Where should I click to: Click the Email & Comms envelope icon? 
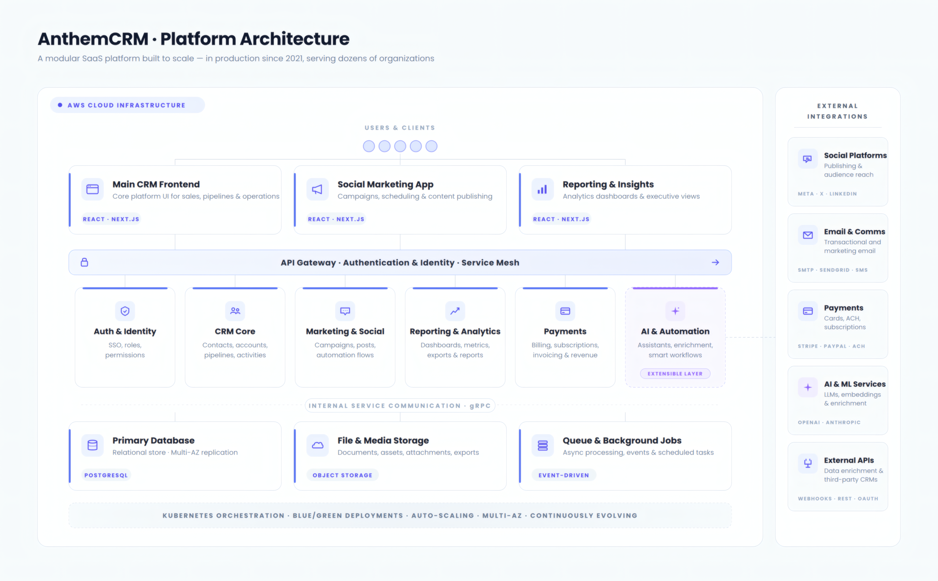point(808,235)
